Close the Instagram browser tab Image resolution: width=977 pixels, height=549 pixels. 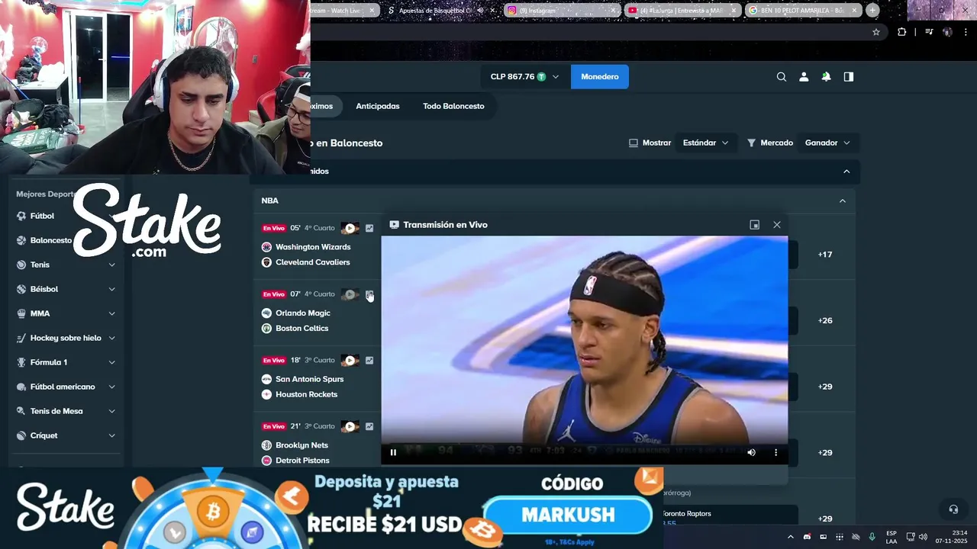[613, 11]
